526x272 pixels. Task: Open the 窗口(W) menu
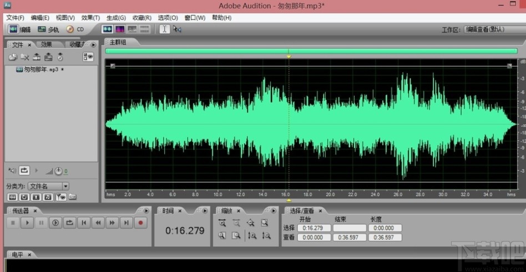pyautogui.click(x=195, y=18)
